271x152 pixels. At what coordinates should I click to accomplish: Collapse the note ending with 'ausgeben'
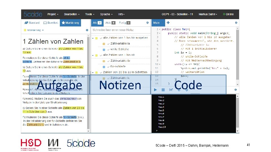[93, 38]
